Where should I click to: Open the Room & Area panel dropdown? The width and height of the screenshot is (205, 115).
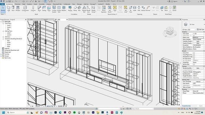(x=112, y=14)
